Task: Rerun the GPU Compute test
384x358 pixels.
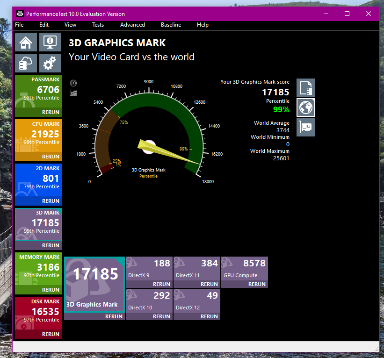Action: coord(245,284)
